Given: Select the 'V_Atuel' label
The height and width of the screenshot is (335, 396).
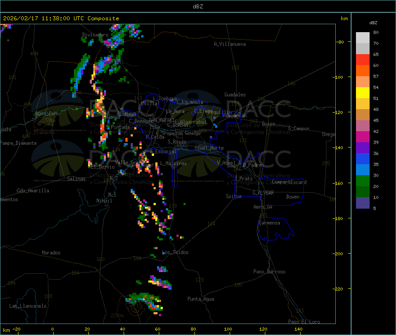Looking at the screenshot, I should coord(226,163).
